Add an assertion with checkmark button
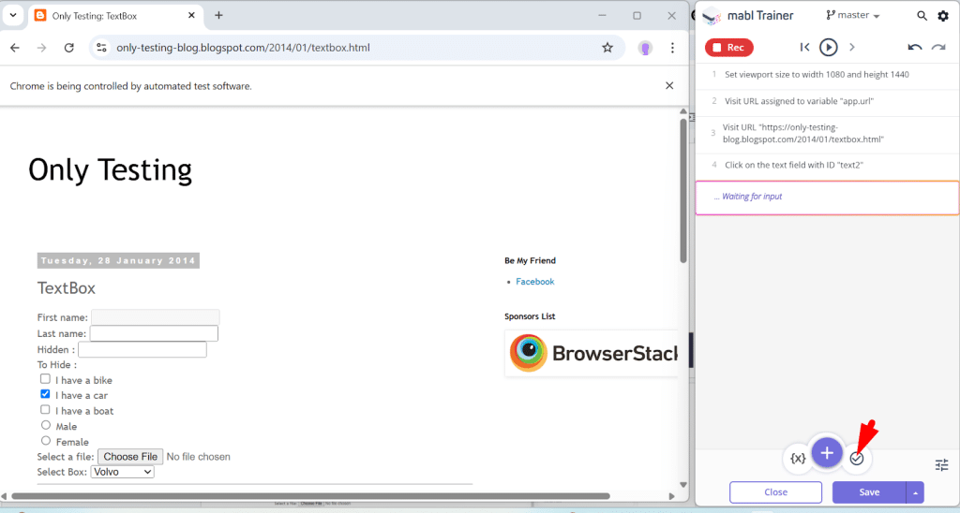The image size is (960, 513). [857, 458]
